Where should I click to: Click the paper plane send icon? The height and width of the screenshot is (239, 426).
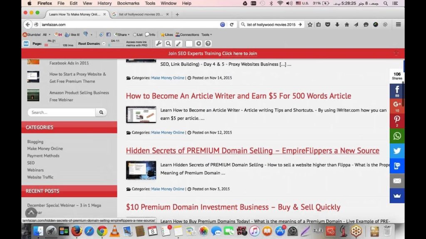pos(356,24)
